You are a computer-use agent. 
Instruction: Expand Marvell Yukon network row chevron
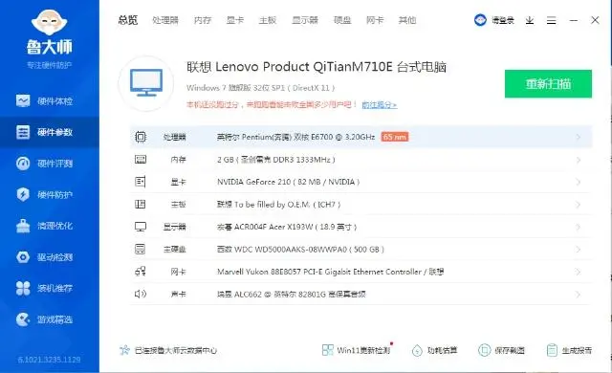coord(578,272)
